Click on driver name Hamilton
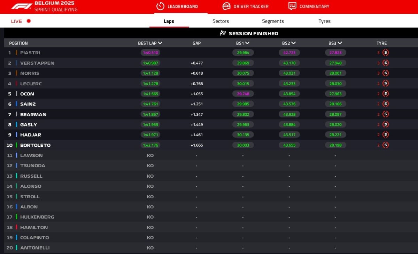 tap(34, 227)
